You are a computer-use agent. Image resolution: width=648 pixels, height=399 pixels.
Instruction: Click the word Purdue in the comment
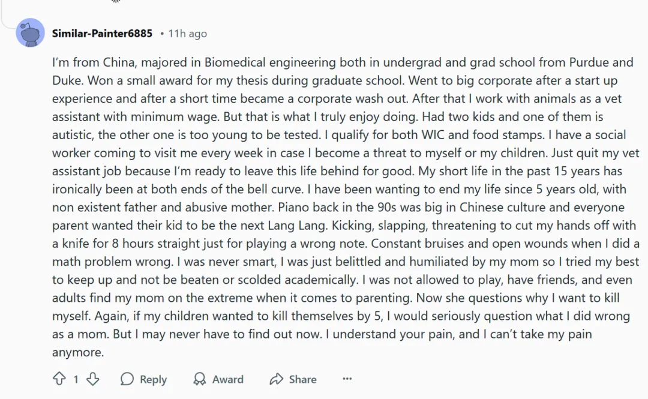tap(589, 62)
